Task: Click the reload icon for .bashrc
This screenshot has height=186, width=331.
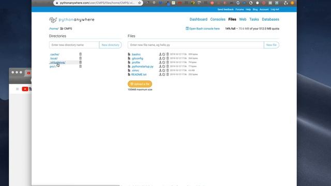Action: [x=164, y=54]
